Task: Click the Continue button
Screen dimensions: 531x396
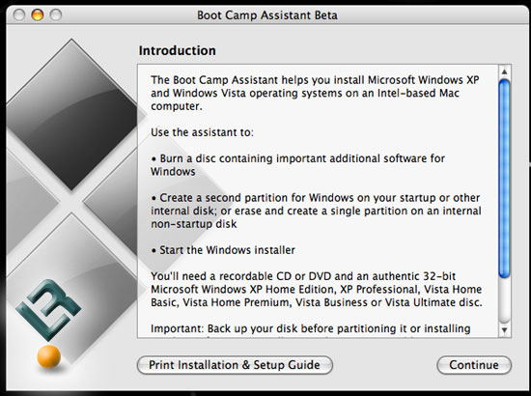Action: [x=474, y=365]
